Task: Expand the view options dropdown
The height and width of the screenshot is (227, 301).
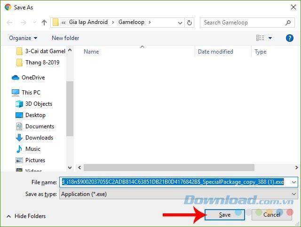Action: 270,38
